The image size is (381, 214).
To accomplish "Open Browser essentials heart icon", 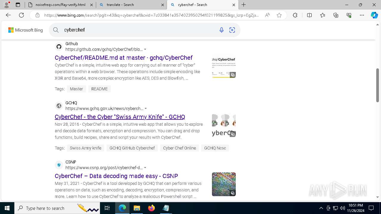I will [349, 15].
